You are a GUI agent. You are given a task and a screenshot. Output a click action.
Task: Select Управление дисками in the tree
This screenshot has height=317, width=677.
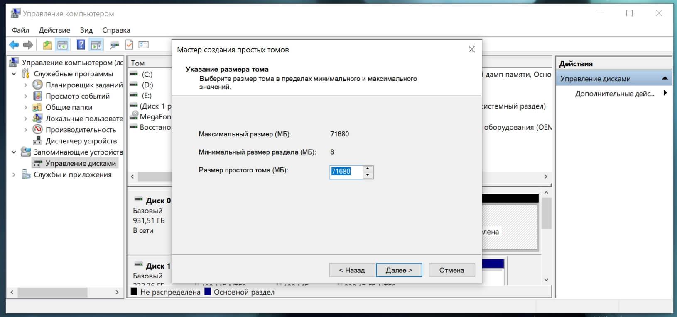[x=75, y=163]
